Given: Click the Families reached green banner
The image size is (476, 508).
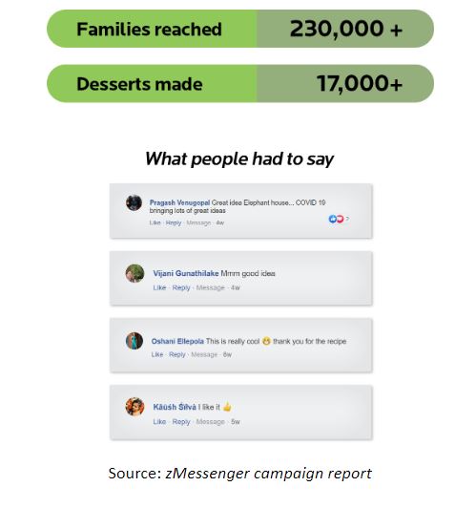Looking at the screenshot, I should pos(240,29).
